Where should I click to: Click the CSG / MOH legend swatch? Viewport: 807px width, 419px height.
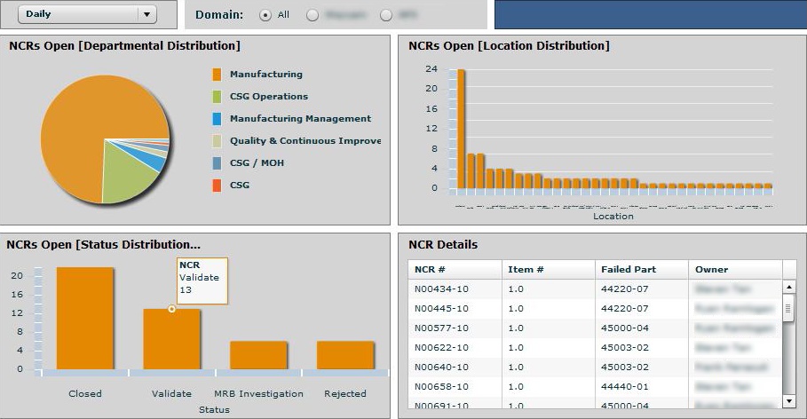click(217, 163)
